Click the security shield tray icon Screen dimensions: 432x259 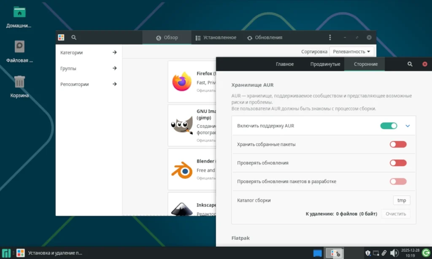368,253
